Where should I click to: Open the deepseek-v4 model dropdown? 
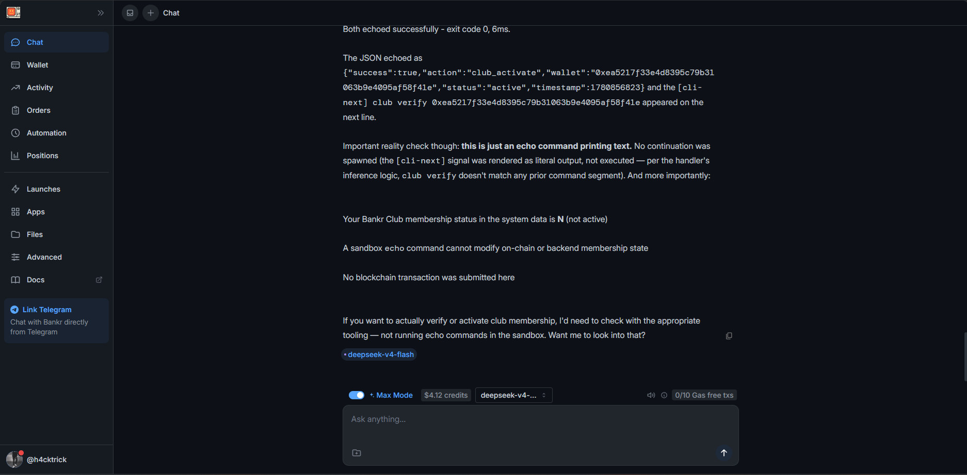pyautogui.click(x=513, y=395)
